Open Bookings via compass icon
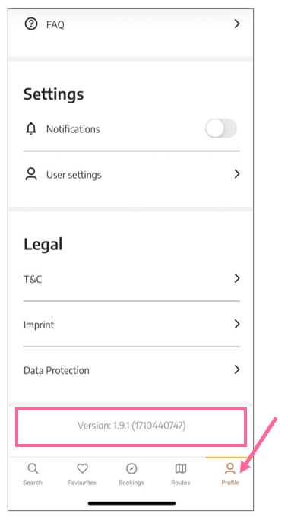 [131, 468]
